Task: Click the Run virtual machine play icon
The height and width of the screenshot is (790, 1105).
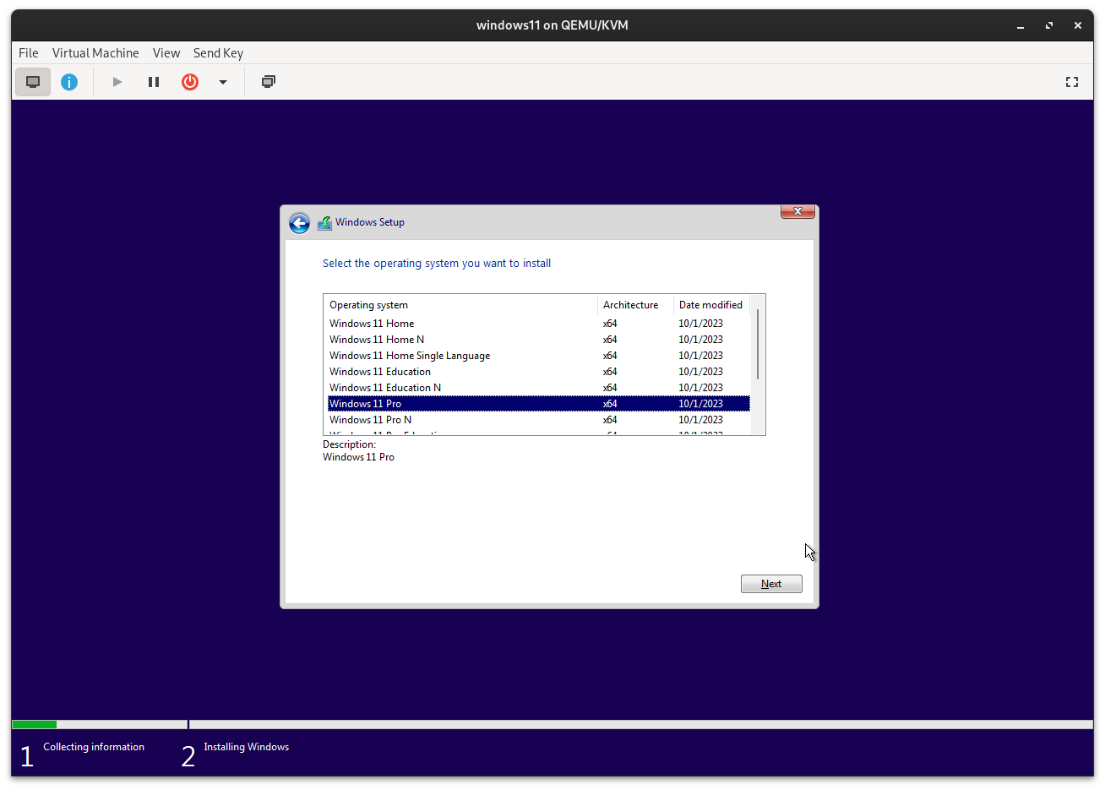Action: (117, 82)
